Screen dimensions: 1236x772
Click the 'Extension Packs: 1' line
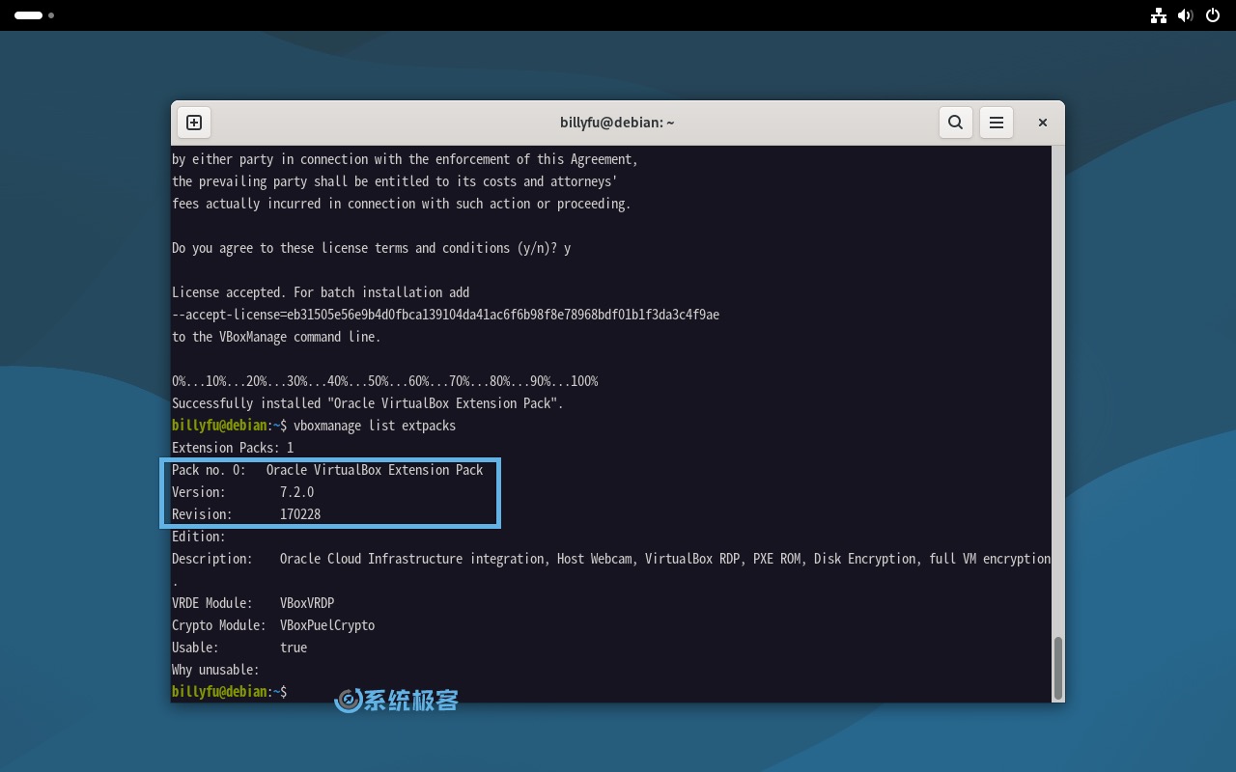point(233,448)
